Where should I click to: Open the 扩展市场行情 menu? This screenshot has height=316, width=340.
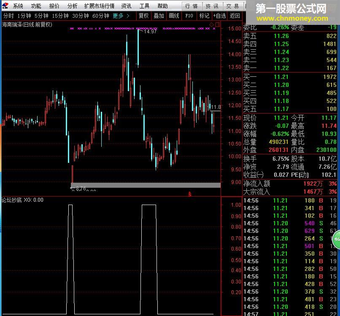pyautogui.click(x=100, y=6)
